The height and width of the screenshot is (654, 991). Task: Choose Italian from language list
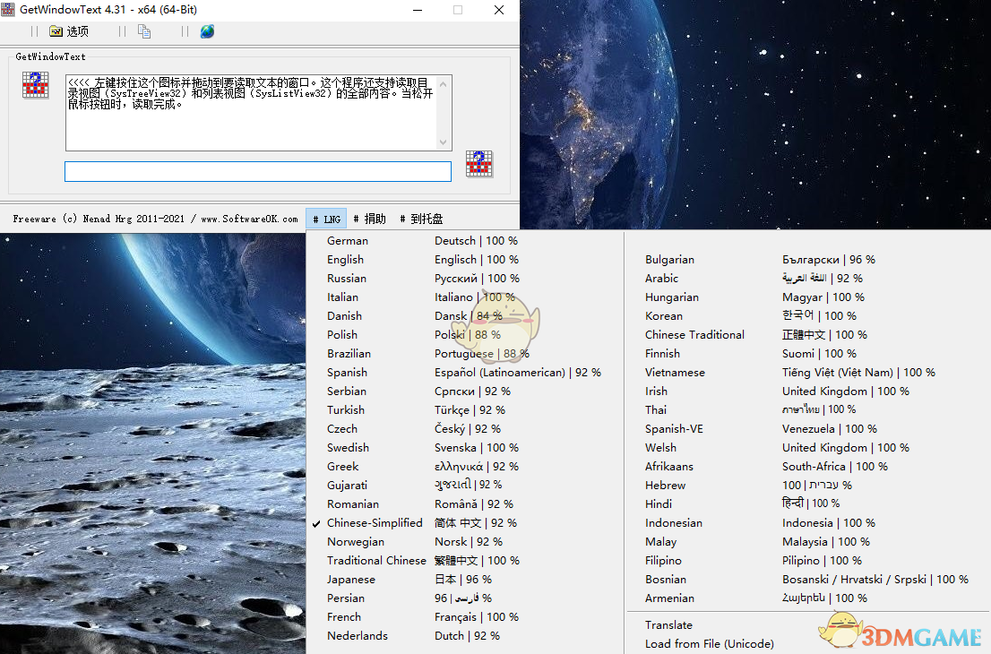pos(464,297)
